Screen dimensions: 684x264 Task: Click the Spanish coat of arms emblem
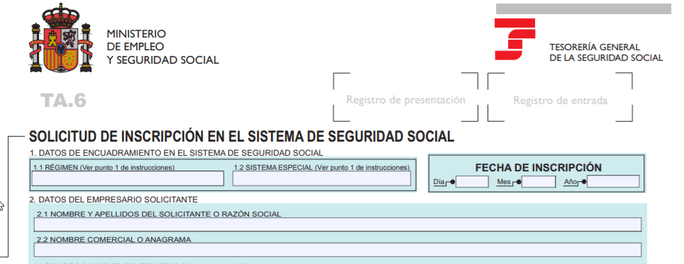coord(62,38)
